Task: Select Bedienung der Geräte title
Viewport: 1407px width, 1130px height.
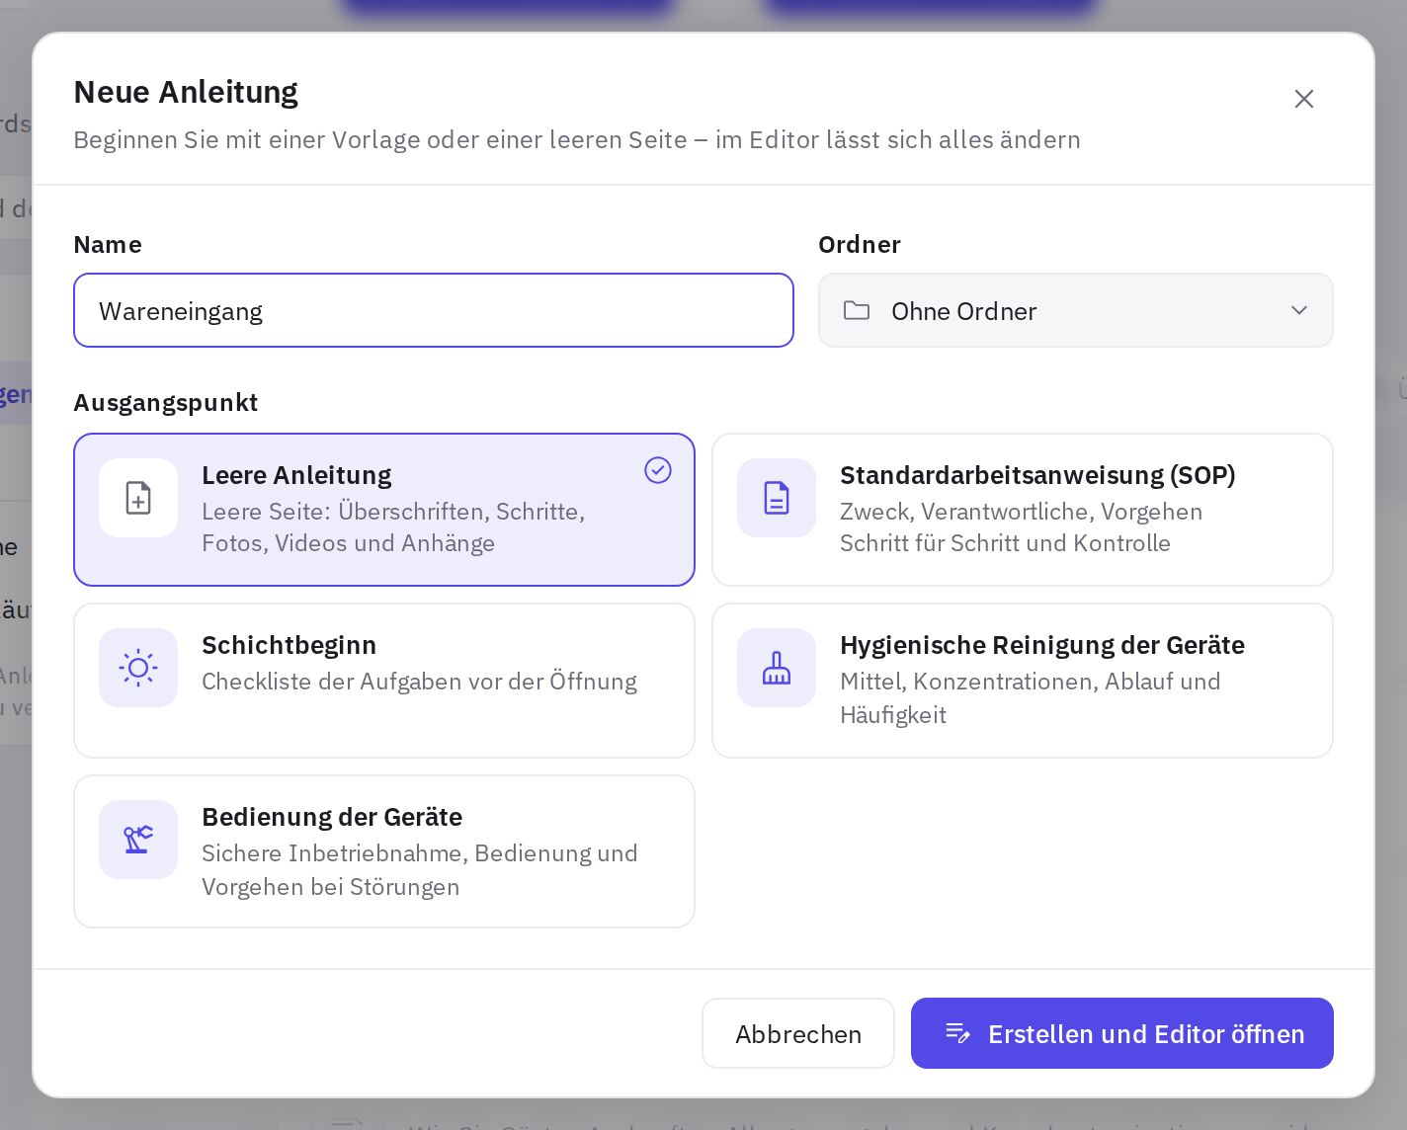Action: [332, 817]
